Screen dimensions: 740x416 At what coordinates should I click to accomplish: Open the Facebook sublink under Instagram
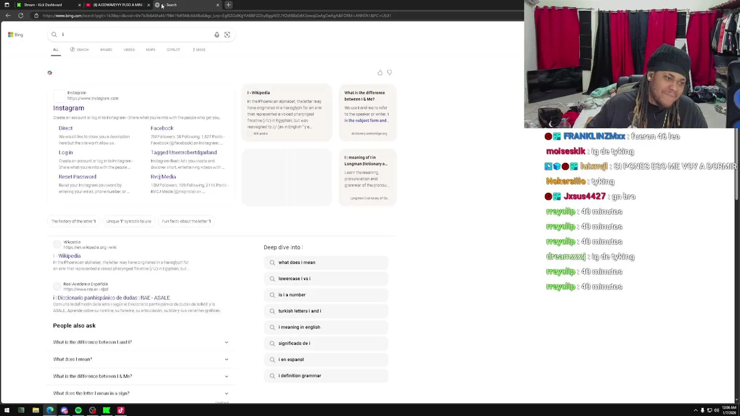[x=162, y=128]
